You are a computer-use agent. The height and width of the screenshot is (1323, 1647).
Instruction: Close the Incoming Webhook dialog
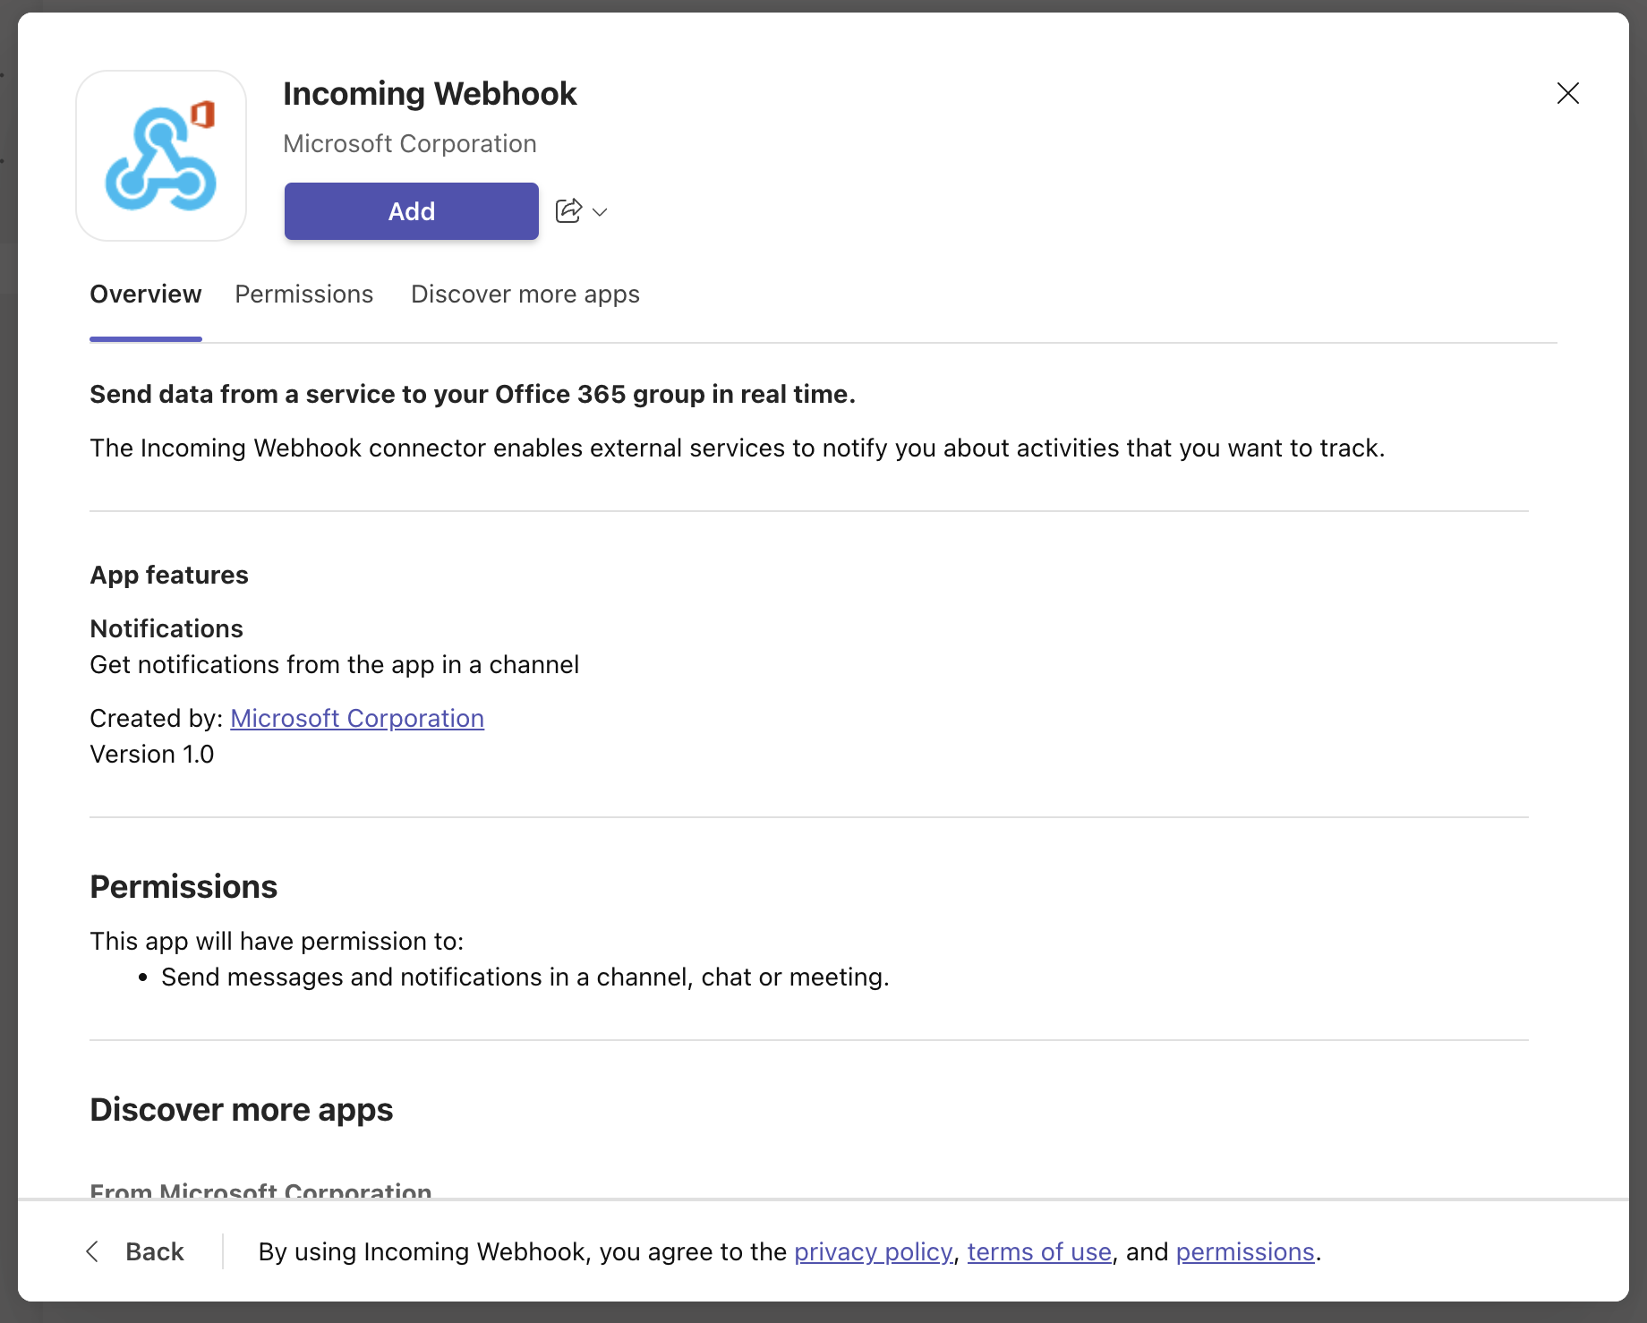pyautogui.click(x=1568, y=93)
